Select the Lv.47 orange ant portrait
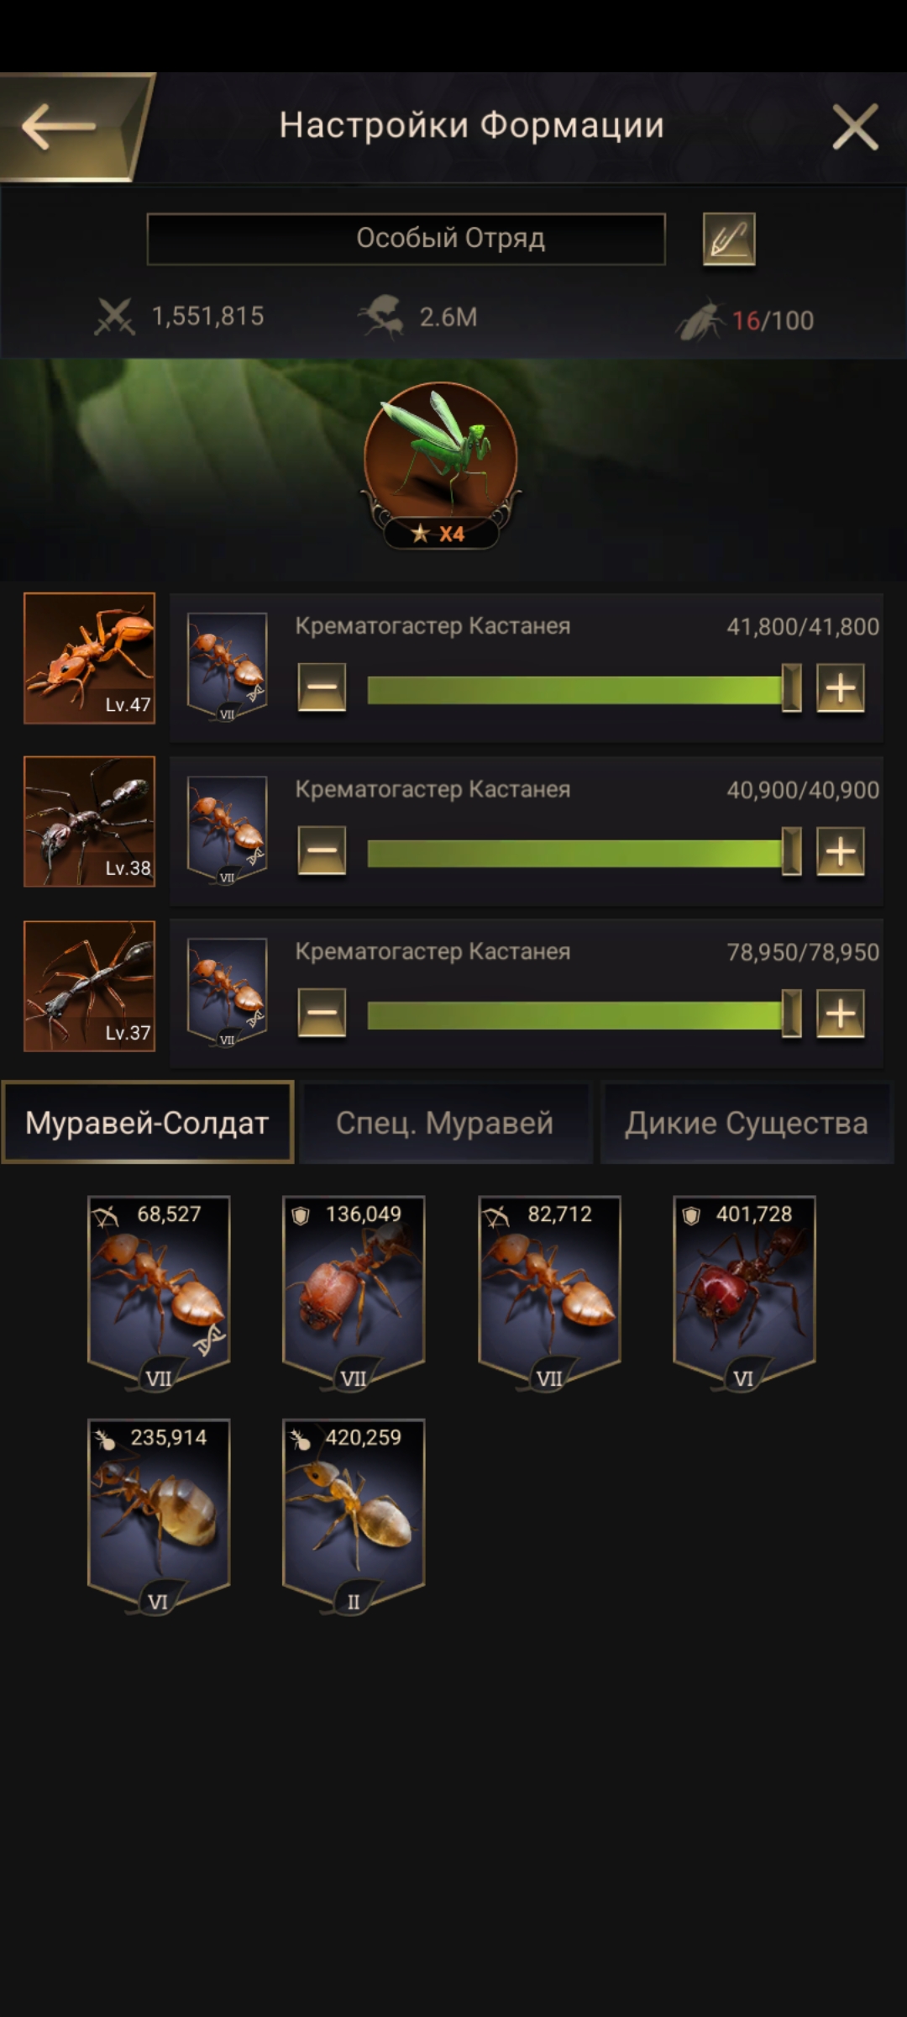907x2017 pixels. 89,658
